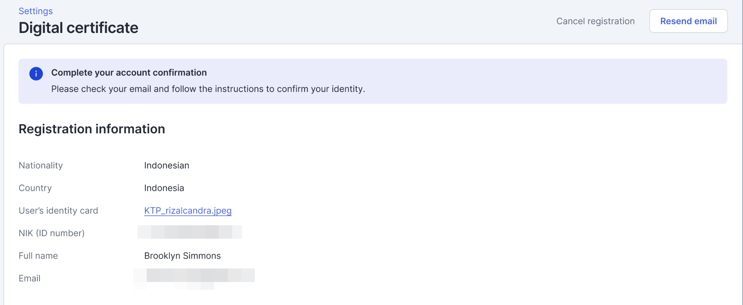Select the Indonesia country value
Screen dimensions: 743x305
(x=164, y=188)
